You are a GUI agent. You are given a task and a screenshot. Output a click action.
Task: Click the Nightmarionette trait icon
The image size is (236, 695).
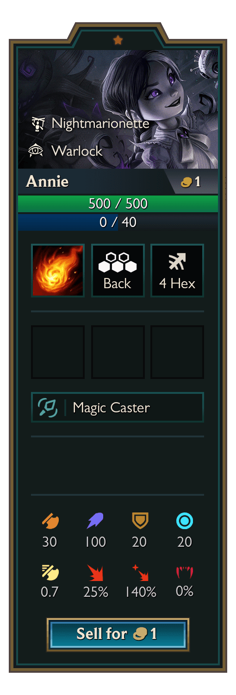point(37,123)
